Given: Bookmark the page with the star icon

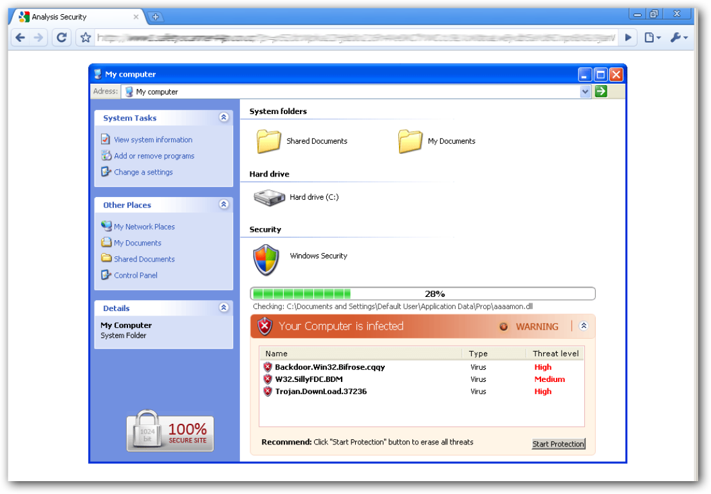Looking at the screenshot, I should [85, 38].
